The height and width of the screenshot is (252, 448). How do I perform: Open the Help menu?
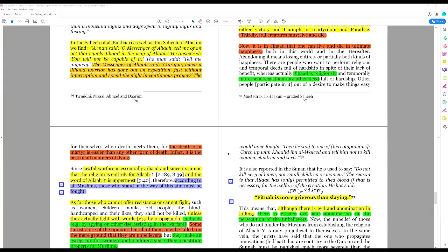click(31, 9)
